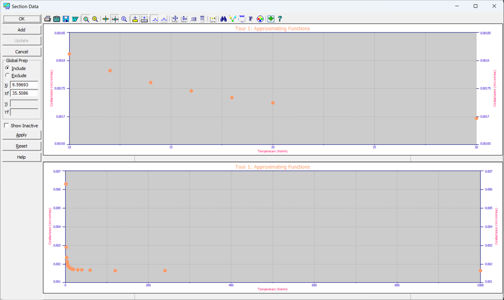Select the Include radio button
This screenshot has height=300, width=504.
[7, 68]
